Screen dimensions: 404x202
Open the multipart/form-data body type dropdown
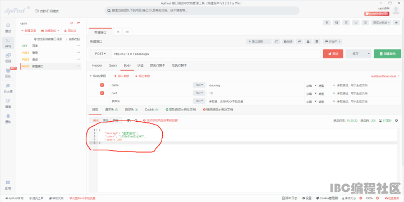[385, 76]
